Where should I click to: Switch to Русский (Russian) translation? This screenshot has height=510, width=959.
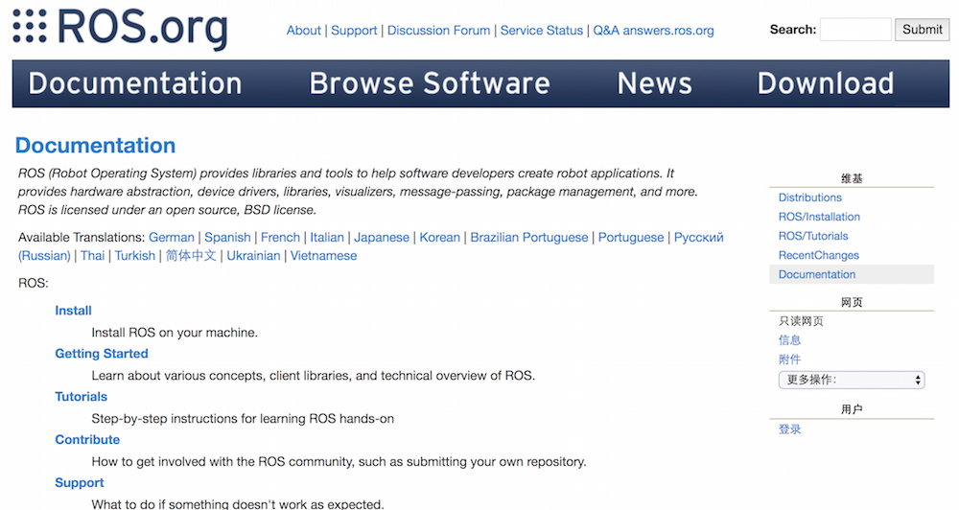(698, 238)
